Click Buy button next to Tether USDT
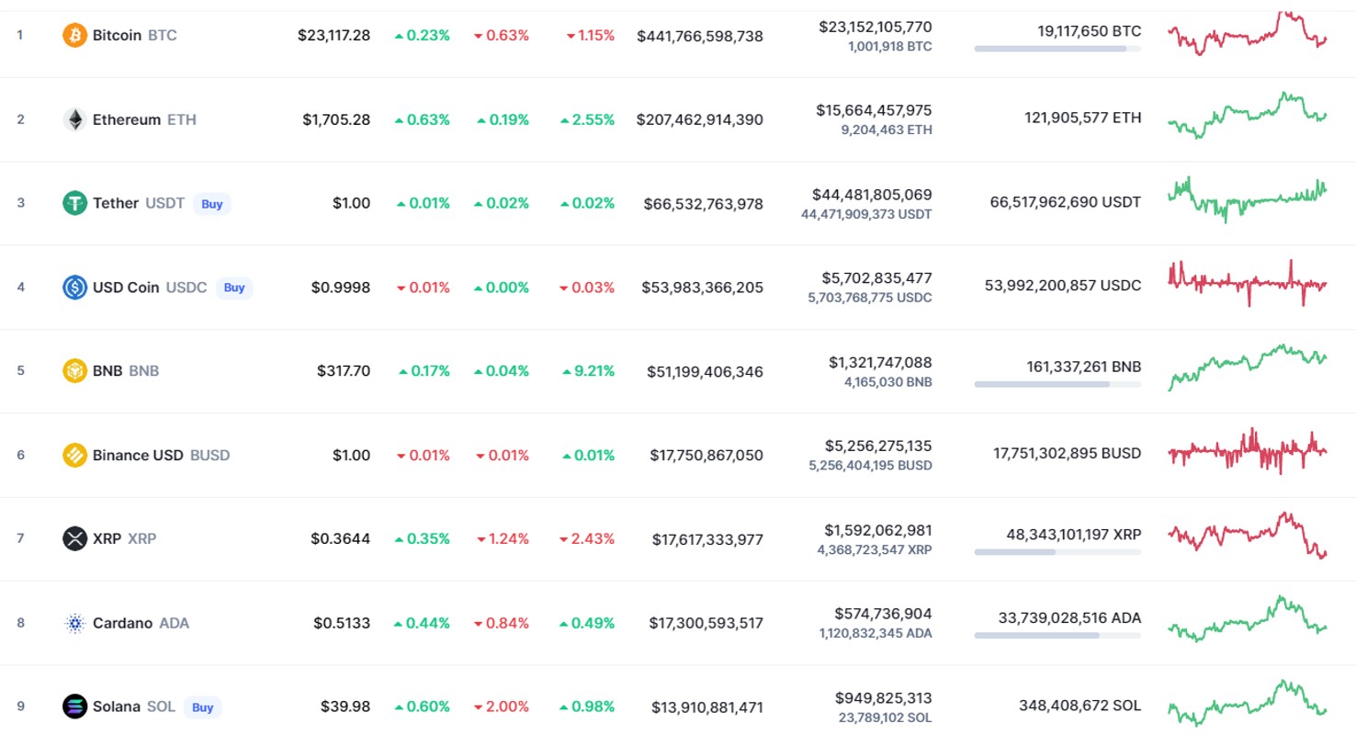The height and width of the screenshot is (735, 1356). click(x=212, y=204)
